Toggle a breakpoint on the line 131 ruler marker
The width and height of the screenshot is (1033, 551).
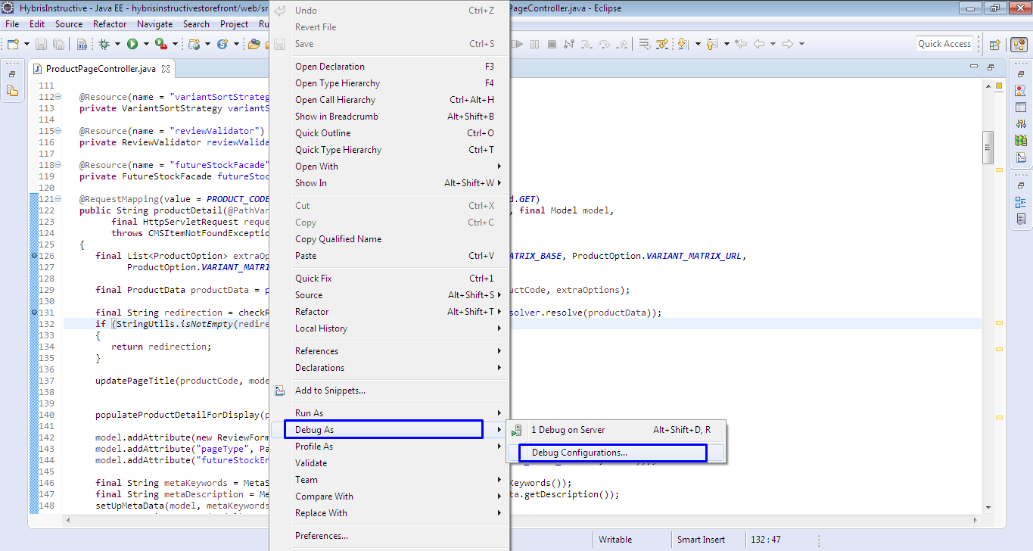[33, 312]
